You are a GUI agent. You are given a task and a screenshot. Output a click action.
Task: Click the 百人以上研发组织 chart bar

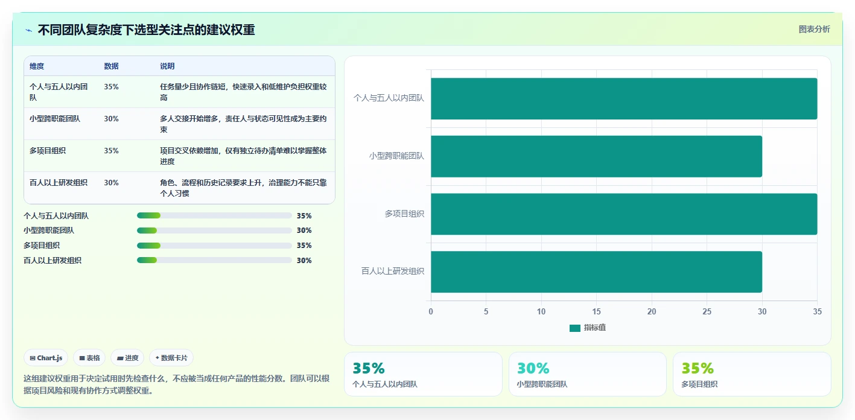click(596, 272)
